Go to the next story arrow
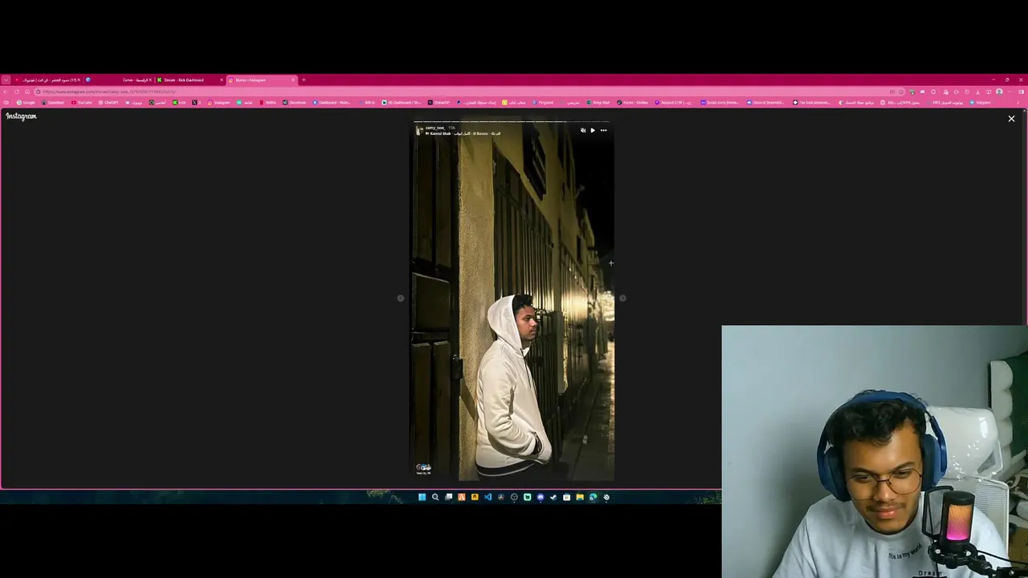This screenshot has height=578, width=1028. tap(622, 298)
